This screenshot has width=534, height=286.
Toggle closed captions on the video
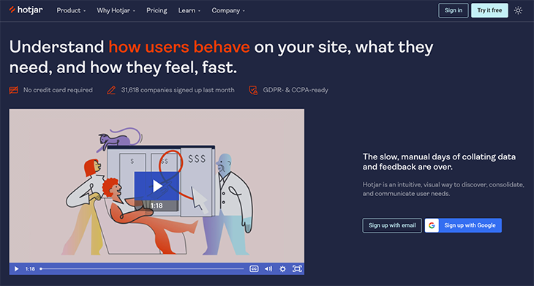pos(254,269)
